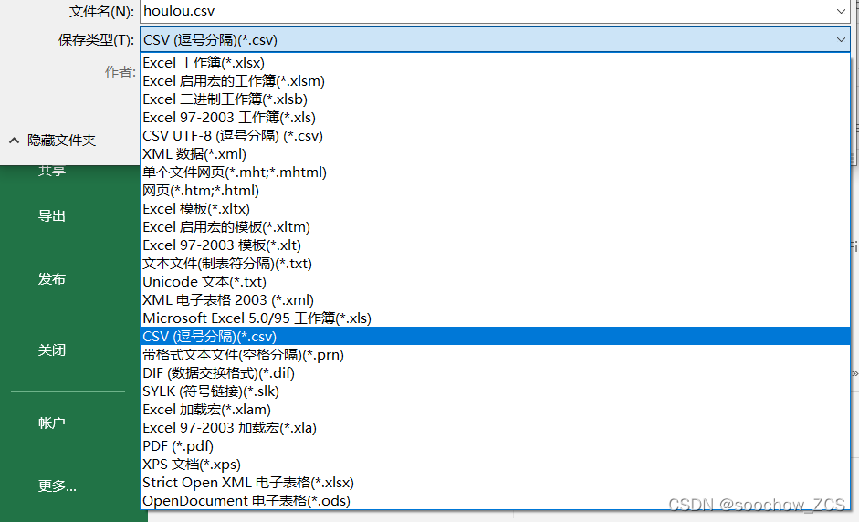Screen dimensions: 859x522
Task: Choose Excel 二进制工作簿(*.xlsb) option
Action: coord(495,99)
